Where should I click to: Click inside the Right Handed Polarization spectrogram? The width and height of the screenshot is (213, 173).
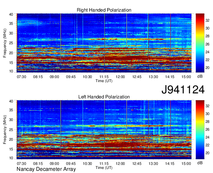(x=104, y=43)
